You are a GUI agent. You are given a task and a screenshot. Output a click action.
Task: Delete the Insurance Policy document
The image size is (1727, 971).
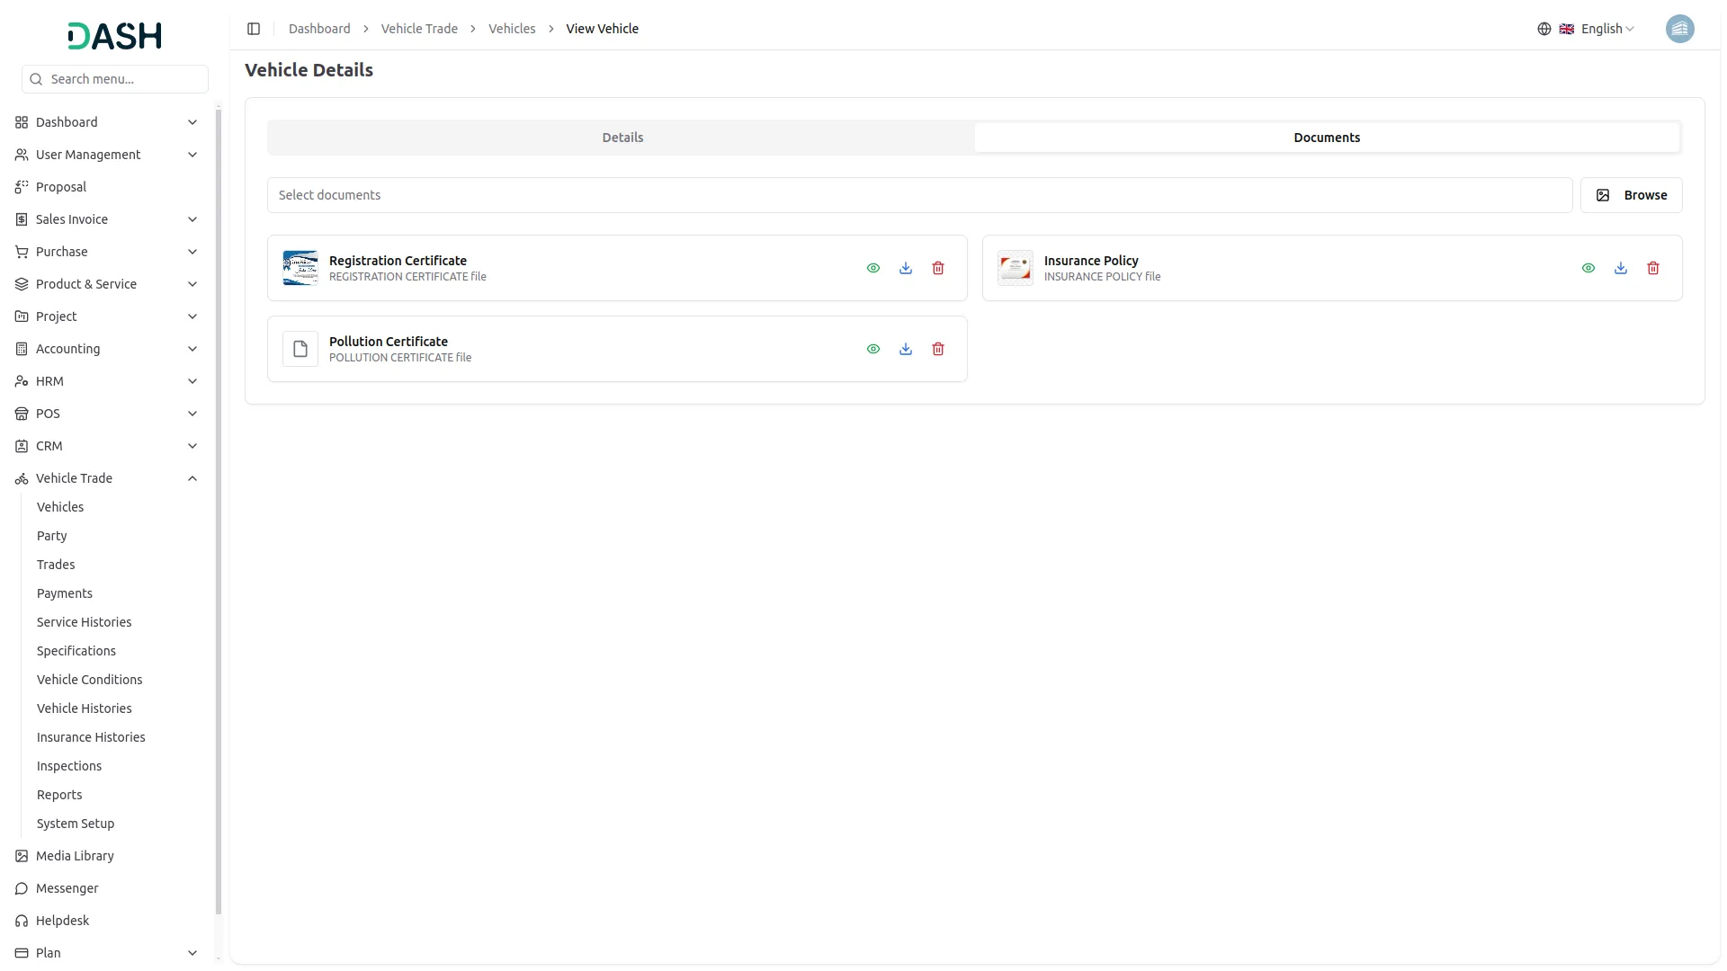[x=1653, y=268]
